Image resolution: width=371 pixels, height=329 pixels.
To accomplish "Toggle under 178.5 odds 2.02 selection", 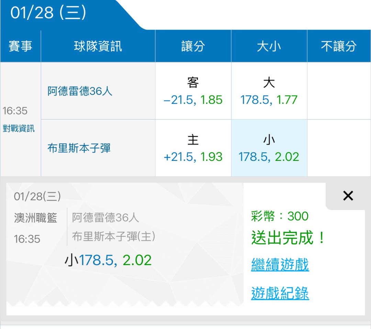I will 269,148.
